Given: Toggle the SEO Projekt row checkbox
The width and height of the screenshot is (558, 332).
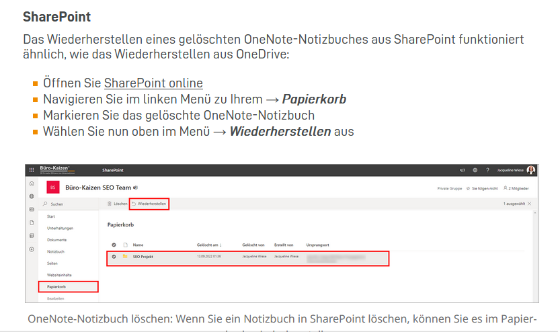Looking at the screenshot, I should (x=114, y=257).
